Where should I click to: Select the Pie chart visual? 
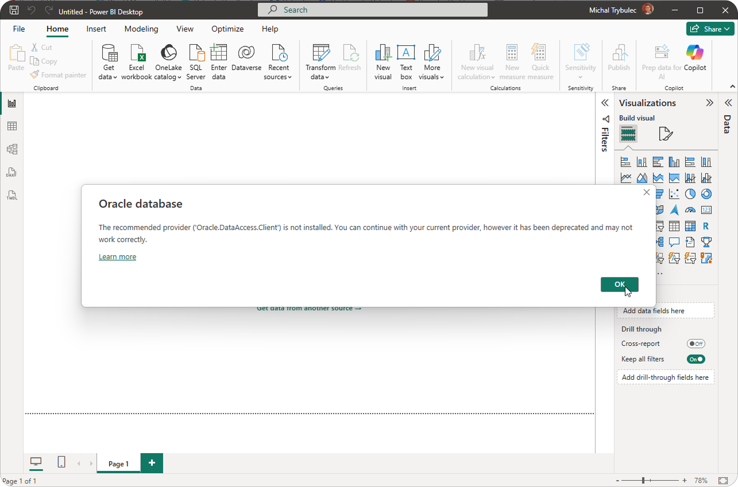tap(690, 193)
